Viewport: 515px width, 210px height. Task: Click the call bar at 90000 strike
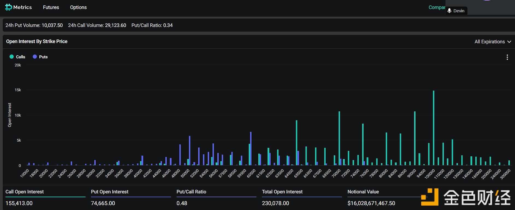click(x=415, y=138)
